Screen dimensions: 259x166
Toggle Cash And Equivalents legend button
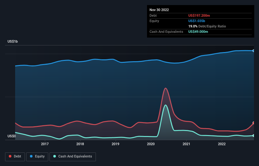[73, 157]
